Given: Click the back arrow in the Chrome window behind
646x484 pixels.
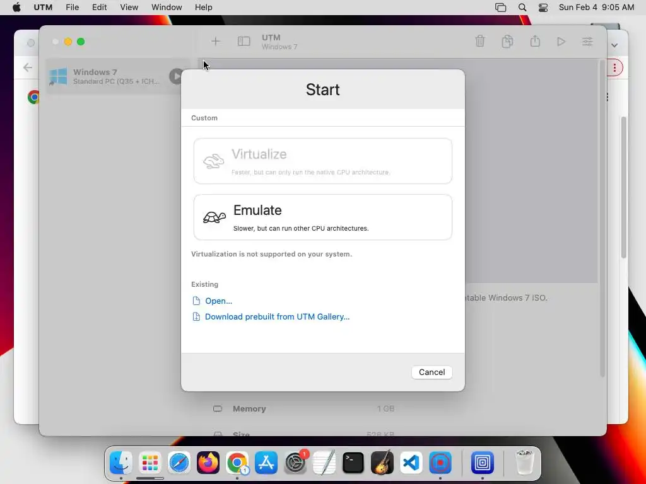Looking at the screenshot, I should click(x=28, y=67).
